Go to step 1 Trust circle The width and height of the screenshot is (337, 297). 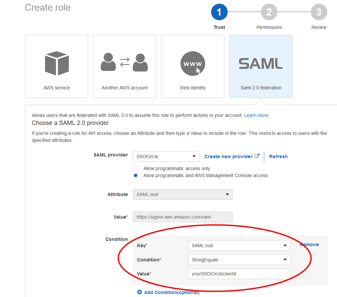coord(219,12)
